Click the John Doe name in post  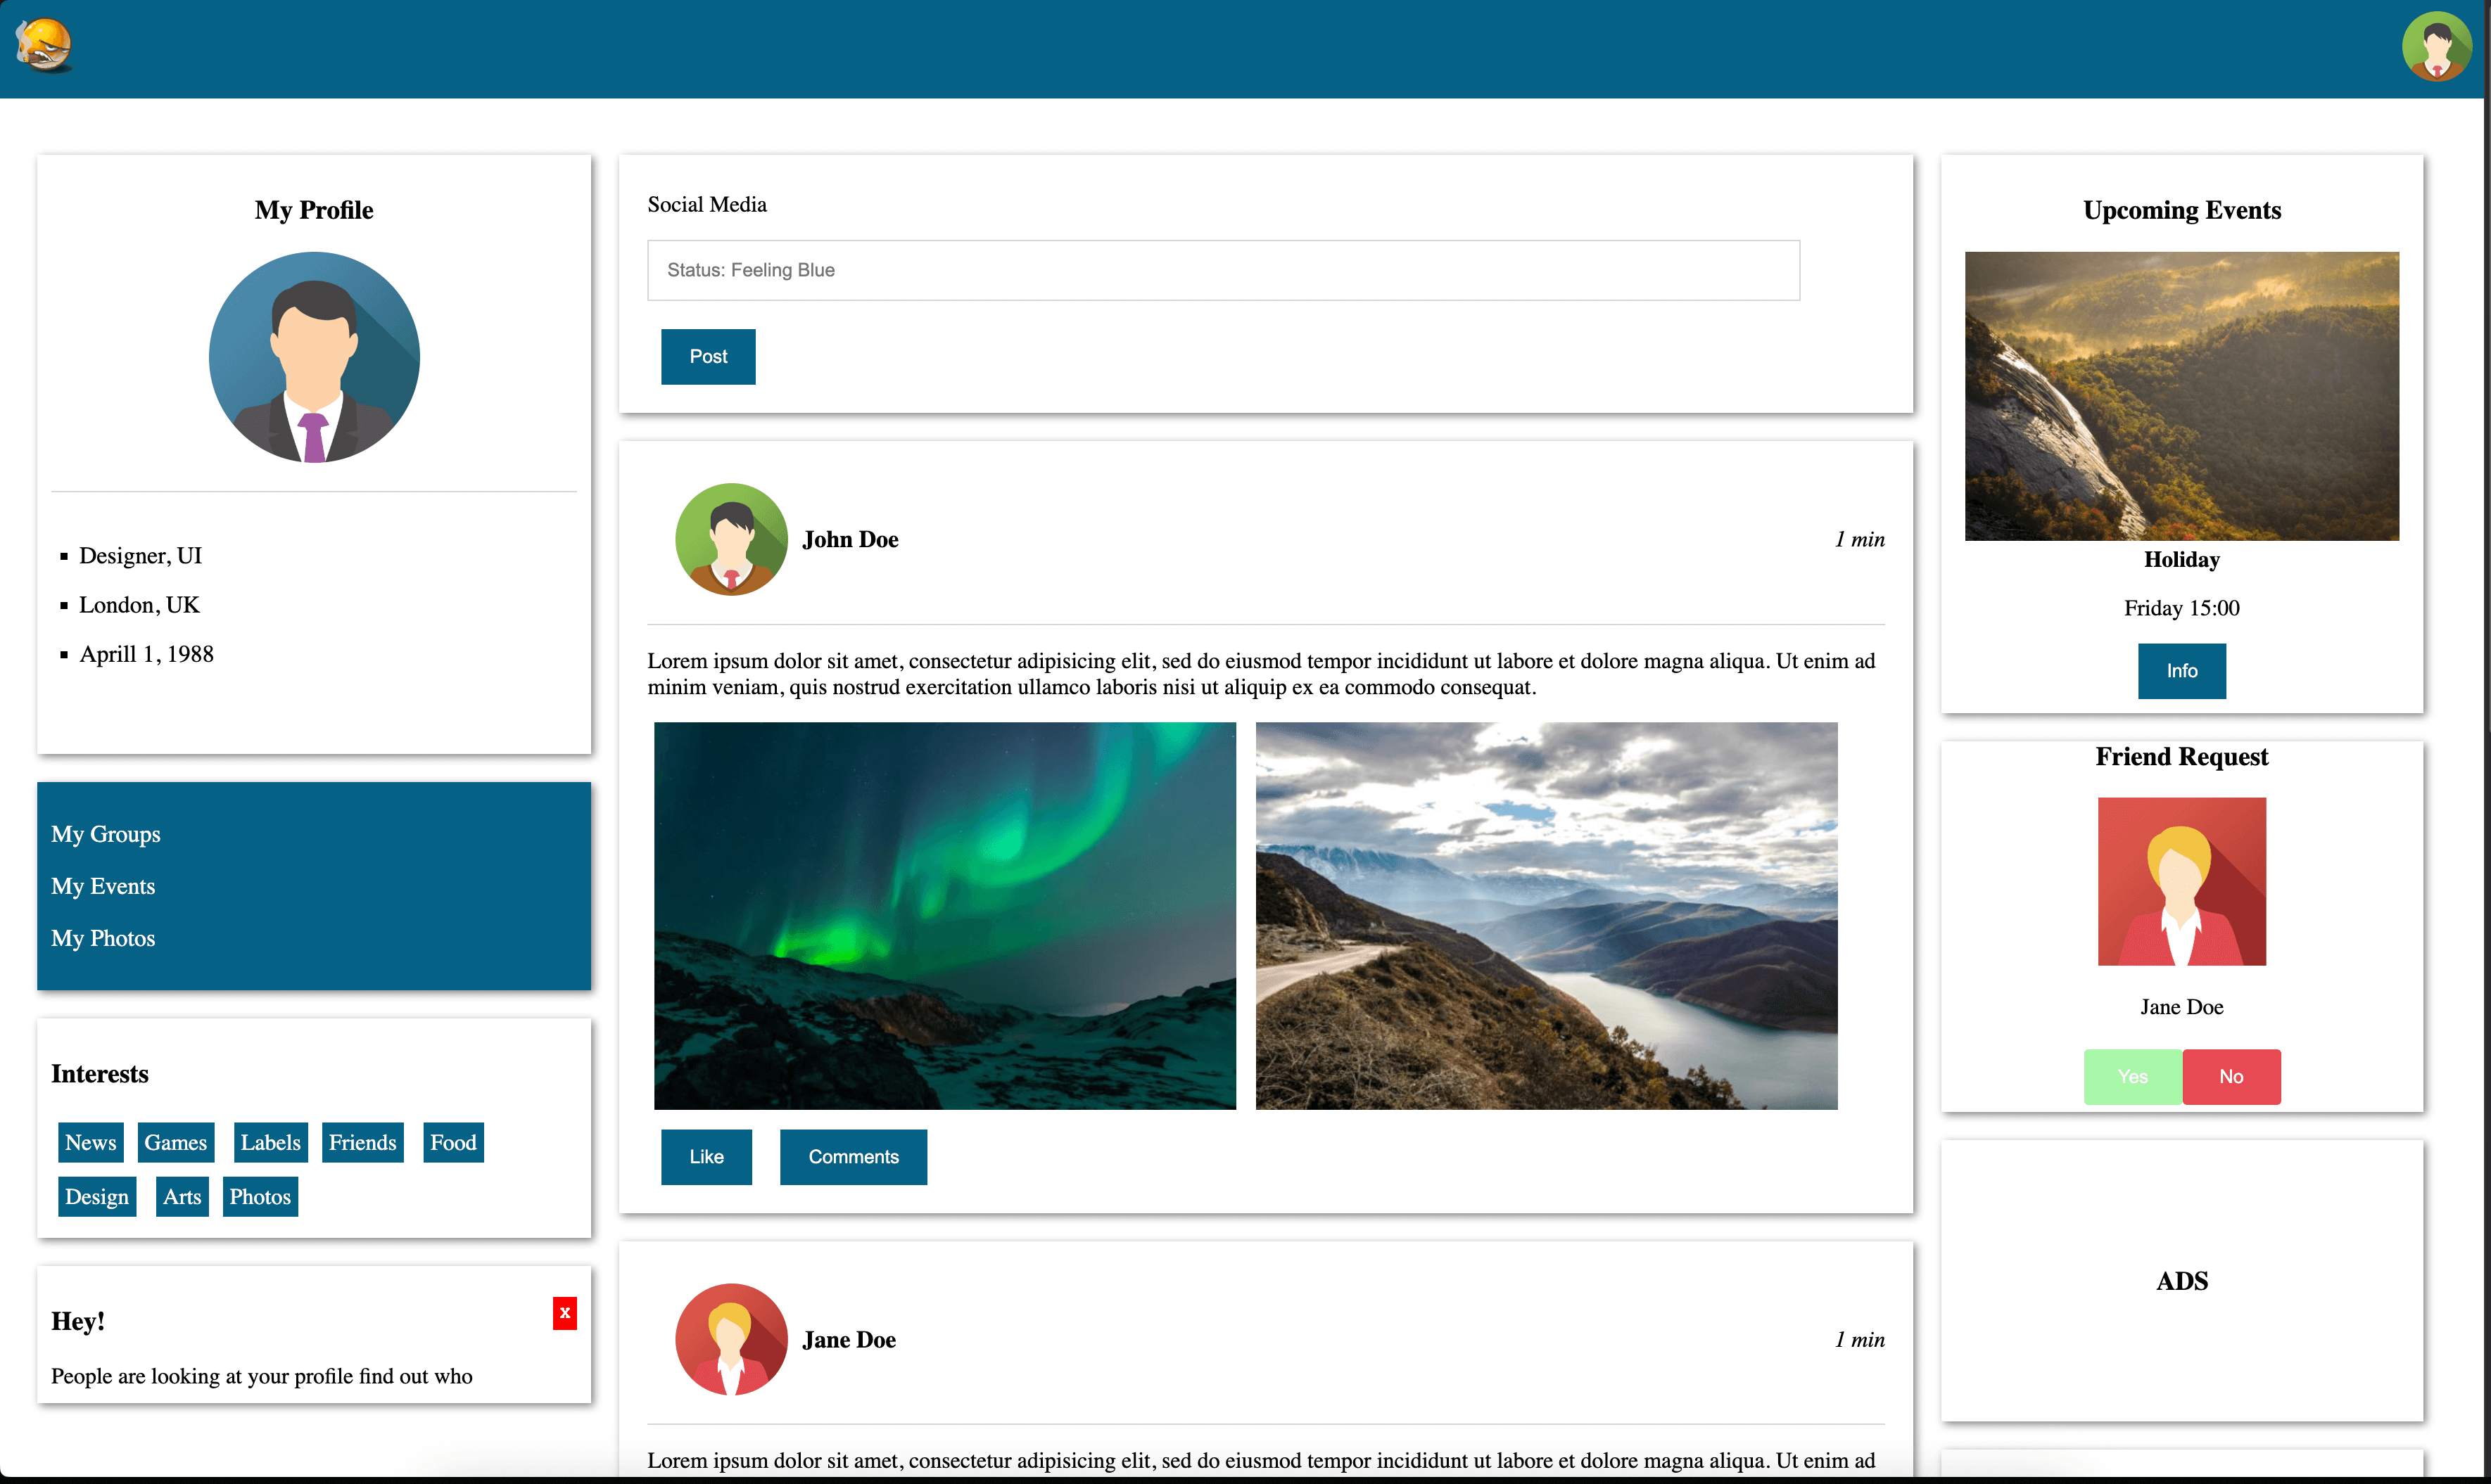pos(850,540)
